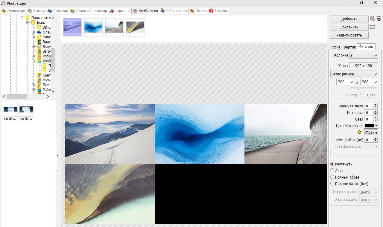Open the Колонка dropdown

(364, 55)
